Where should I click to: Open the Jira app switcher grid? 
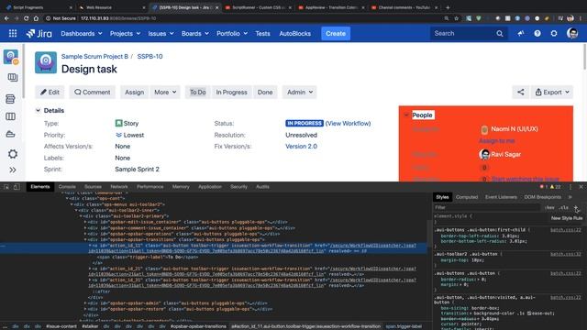coord(13,34)
